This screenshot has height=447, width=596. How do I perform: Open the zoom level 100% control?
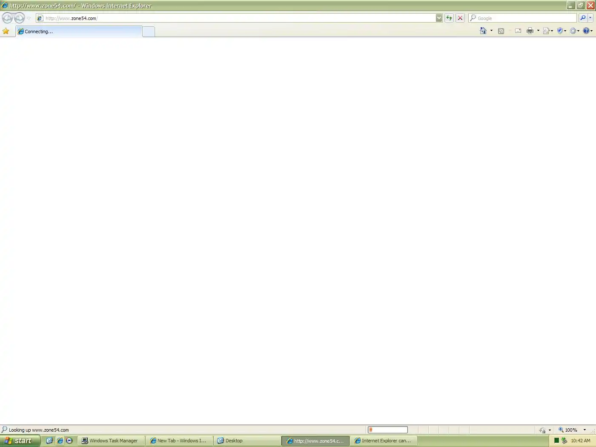tap(568, 430)
